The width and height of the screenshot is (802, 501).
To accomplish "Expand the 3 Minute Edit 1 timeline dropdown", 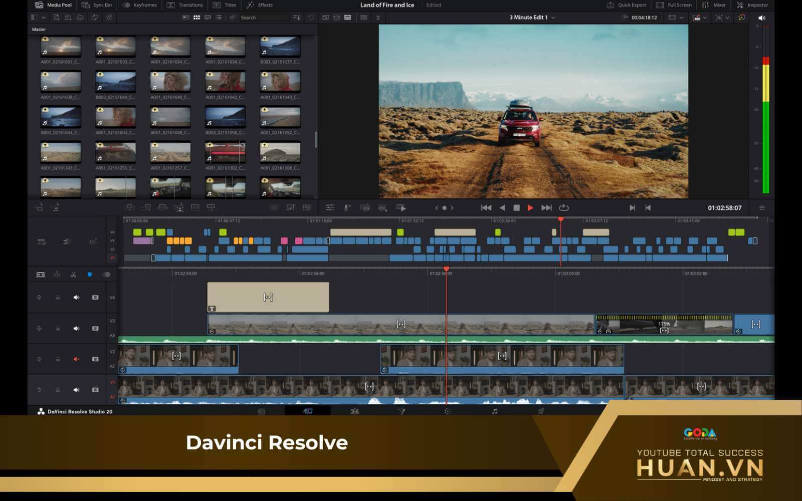I will pos(553,18).
